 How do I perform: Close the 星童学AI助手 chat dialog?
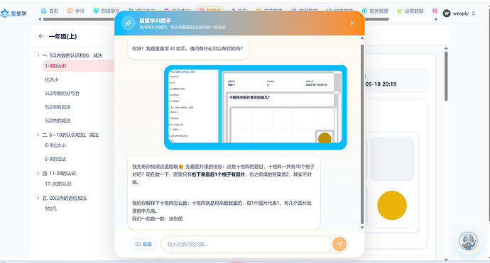point(352,23)
